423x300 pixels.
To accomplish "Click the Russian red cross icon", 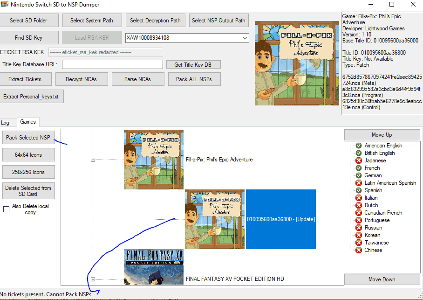I will pos(359,228).
